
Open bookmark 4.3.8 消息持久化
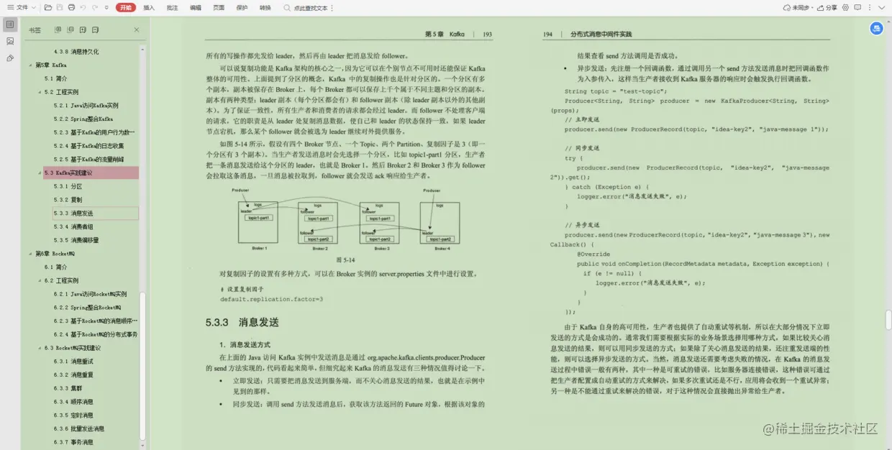point(76,52)
